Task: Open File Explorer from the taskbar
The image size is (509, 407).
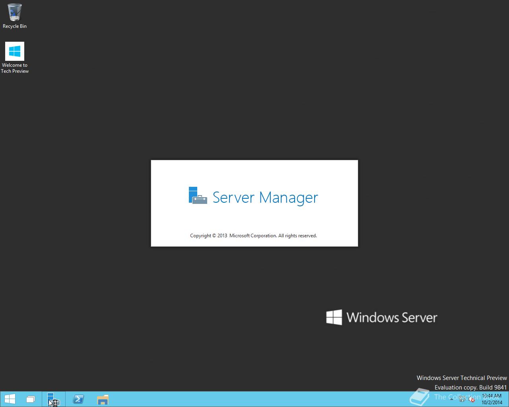Action: pos(103,399)
